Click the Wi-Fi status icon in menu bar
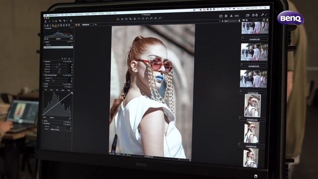The width and height of the screenshot is (318, 179). pos(230,9)
